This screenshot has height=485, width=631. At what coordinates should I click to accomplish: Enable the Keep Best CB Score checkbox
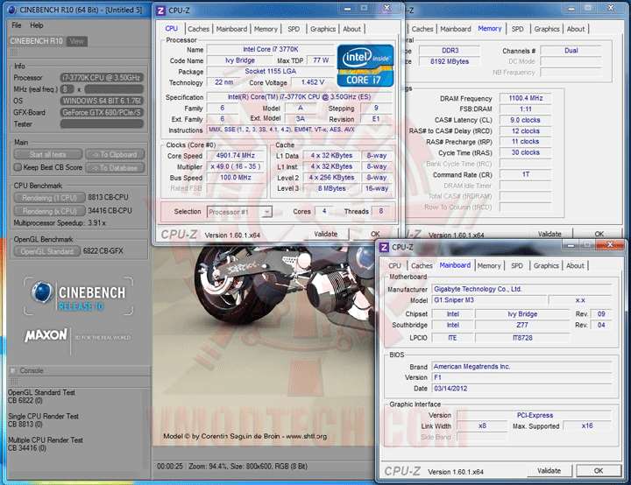click(17, 167)
